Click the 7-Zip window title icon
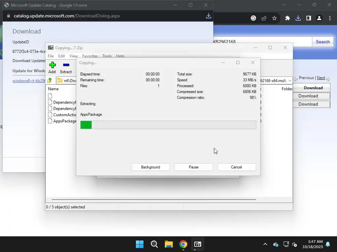Viewport: 337px width, 252px height. coord(51,48)
